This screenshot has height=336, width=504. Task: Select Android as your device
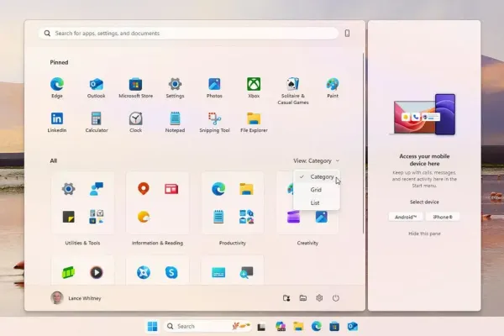click(x=406, y=217)
